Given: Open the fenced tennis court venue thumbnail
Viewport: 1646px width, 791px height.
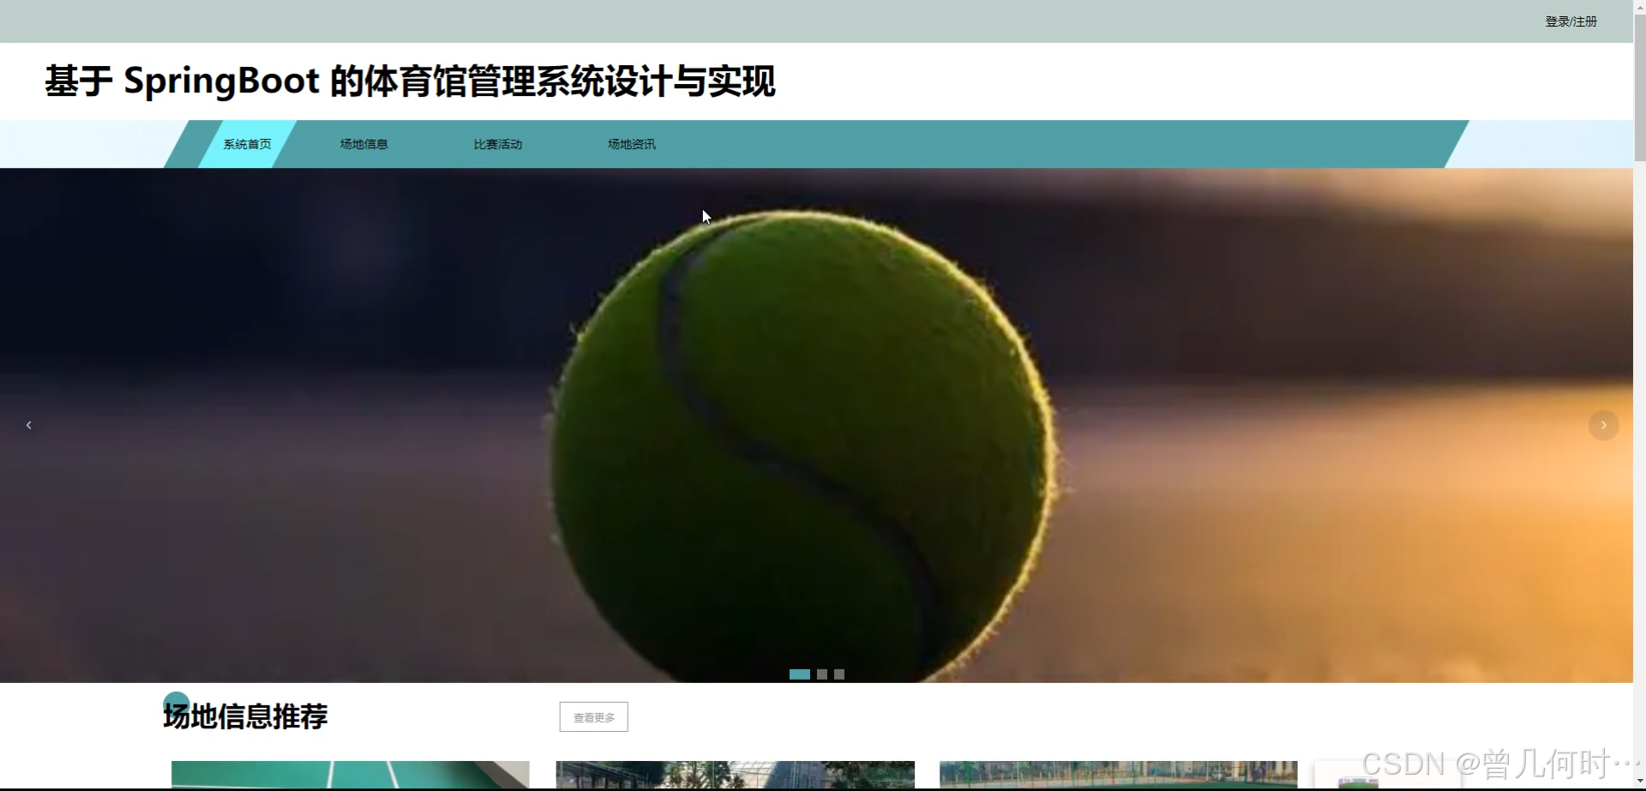Looking at the screenshot, I should point(1117,776).
